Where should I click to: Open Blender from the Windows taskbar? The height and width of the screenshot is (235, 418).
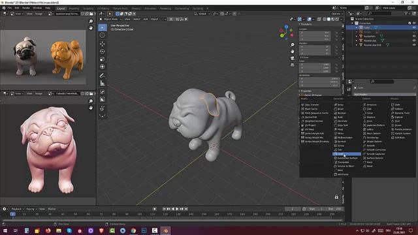click(x=165, y=230)
